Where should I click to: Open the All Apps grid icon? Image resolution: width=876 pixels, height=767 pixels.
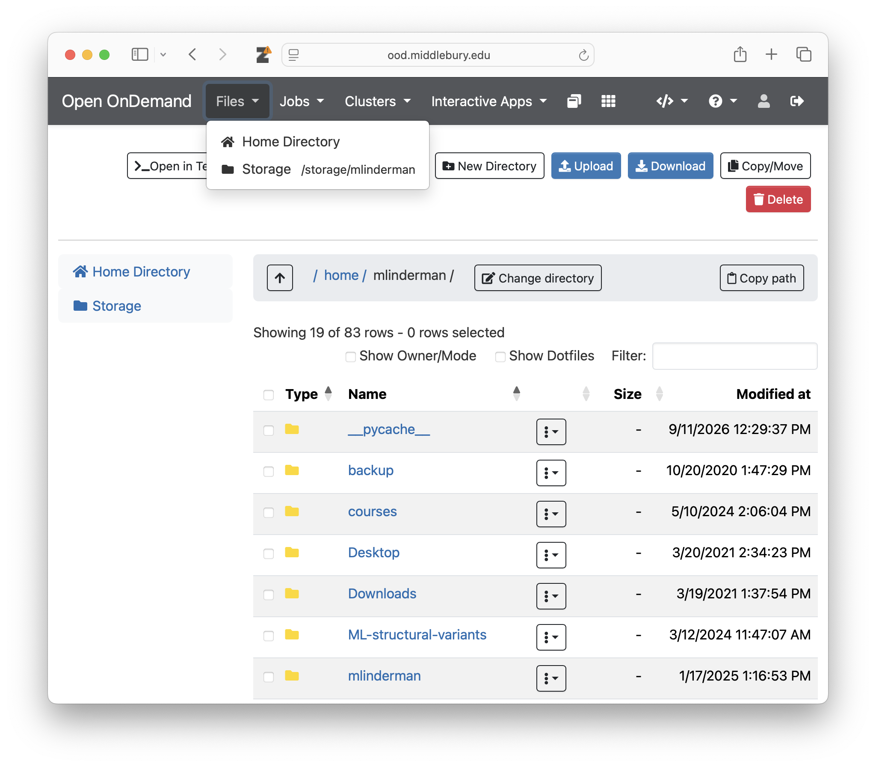(x=608, y=101)
